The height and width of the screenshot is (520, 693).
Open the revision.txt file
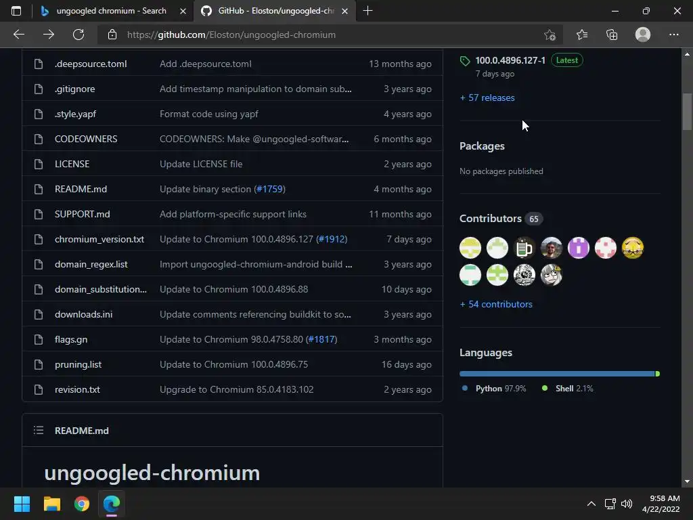coord(77,389)
